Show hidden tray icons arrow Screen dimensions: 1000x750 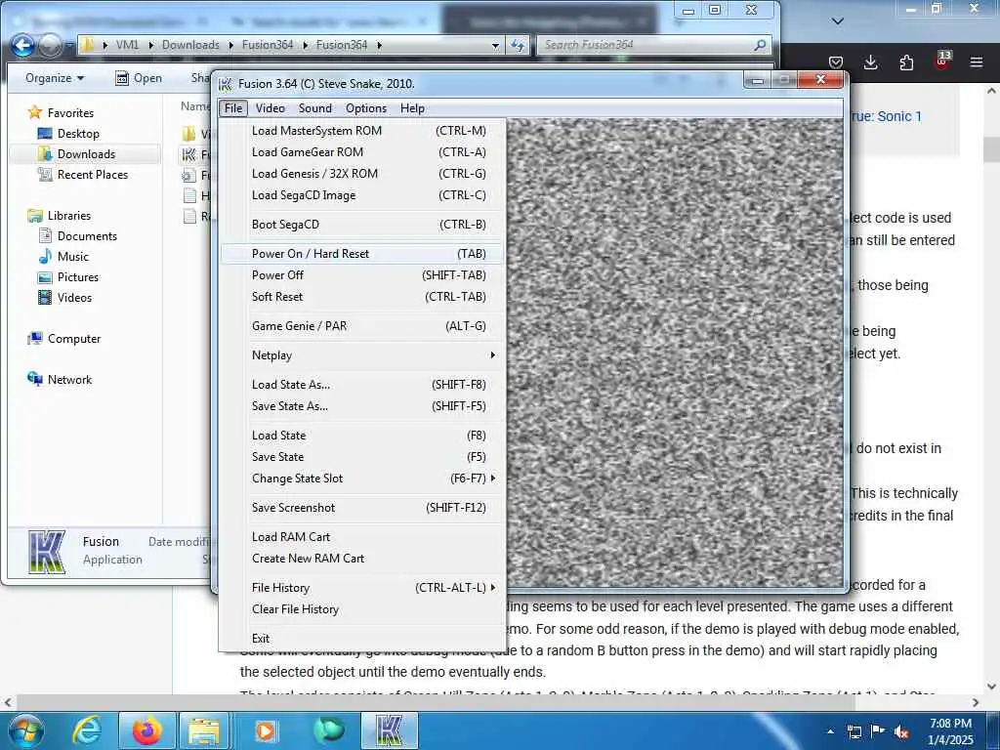[x=830, y=731]
